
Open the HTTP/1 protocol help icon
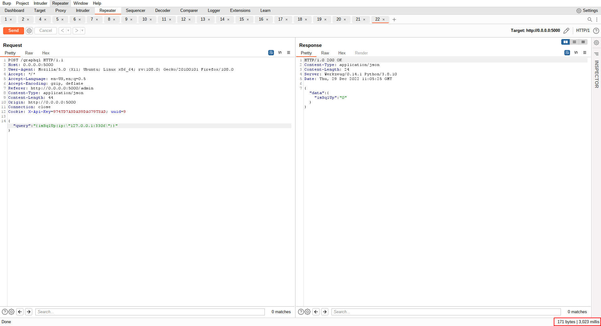click(596, 31)
